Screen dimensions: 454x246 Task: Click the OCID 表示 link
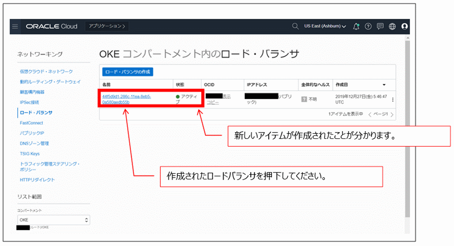(227, 97)
